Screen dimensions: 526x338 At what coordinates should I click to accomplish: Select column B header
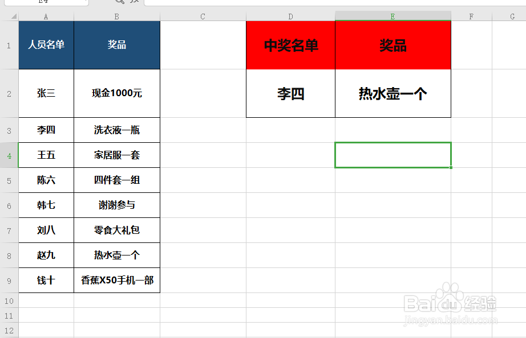pyautogui.click(x=117, y=17)
